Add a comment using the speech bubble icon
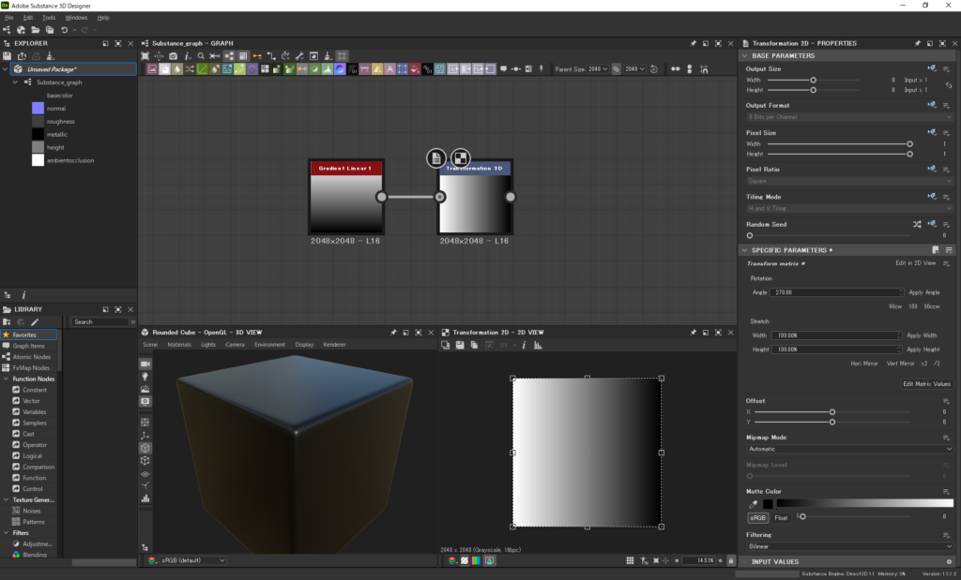This screenshot has width=961, height=580. [503, 69]
